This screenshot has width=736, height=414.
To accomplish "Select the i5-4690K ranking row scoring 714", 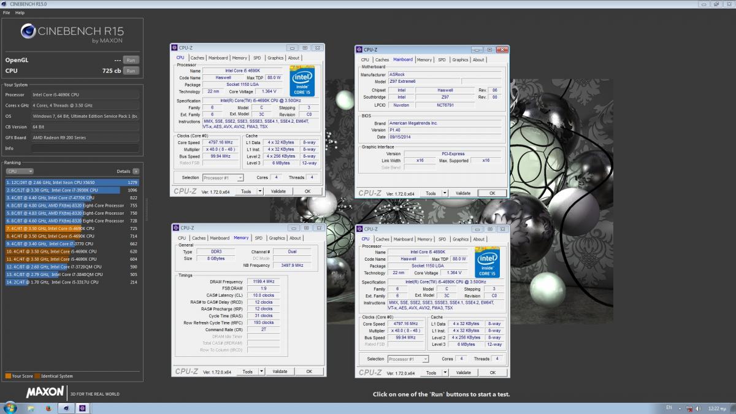I will (x=72, y=236).
